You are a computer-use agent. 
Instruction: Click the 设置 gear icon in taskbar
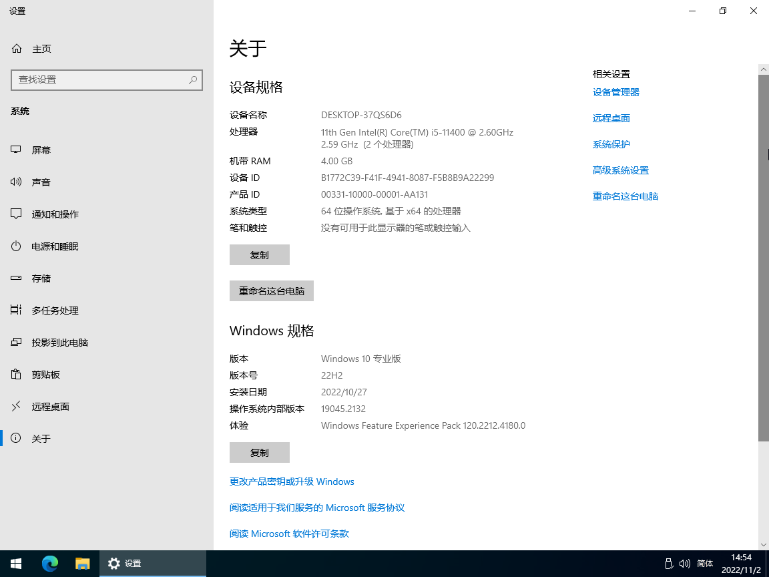tap(113, 563)
